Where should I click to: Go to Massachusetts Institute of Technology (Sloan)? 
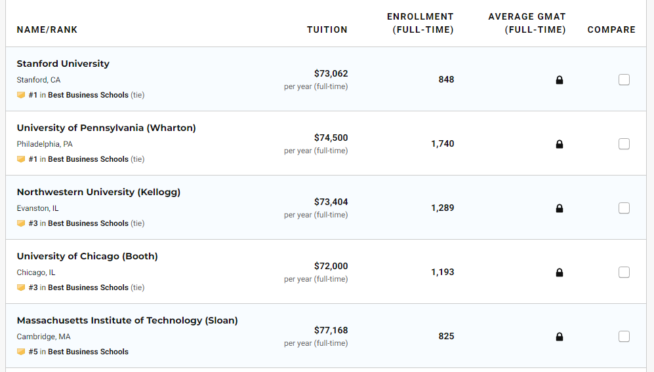[127, 320]
